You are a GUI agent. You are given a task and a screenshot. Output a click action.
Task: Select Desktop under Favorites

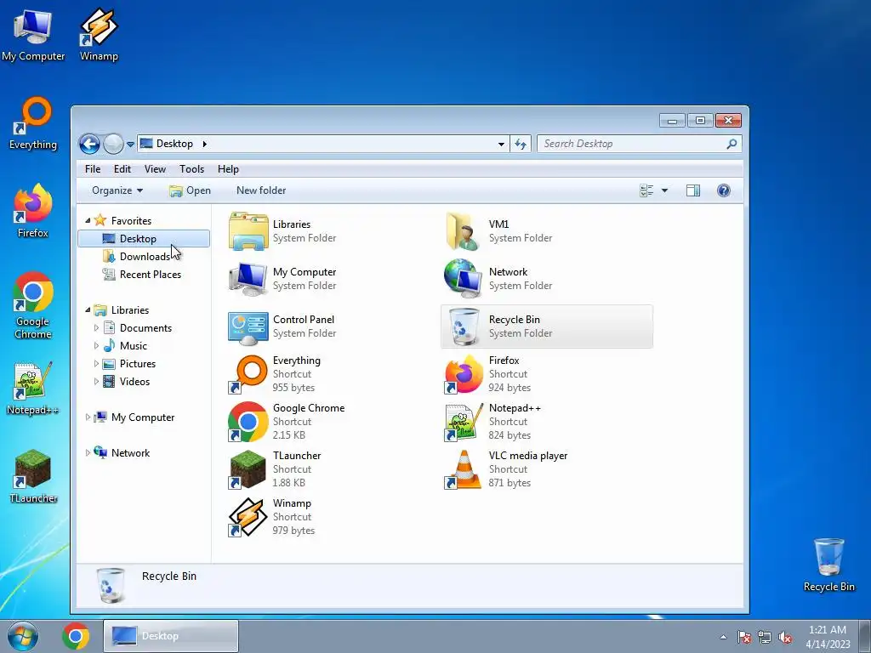click(x=144, y=239)
